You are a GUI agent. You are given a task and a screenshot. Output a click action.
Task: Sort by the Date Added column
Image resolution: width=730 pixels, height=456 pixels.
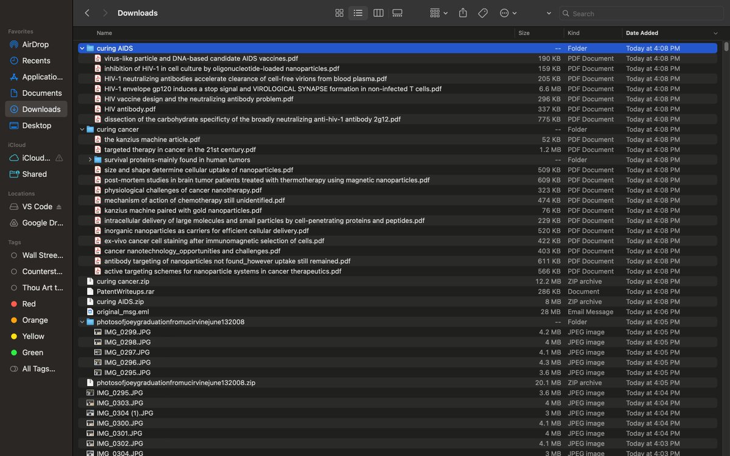click(642, 33)
